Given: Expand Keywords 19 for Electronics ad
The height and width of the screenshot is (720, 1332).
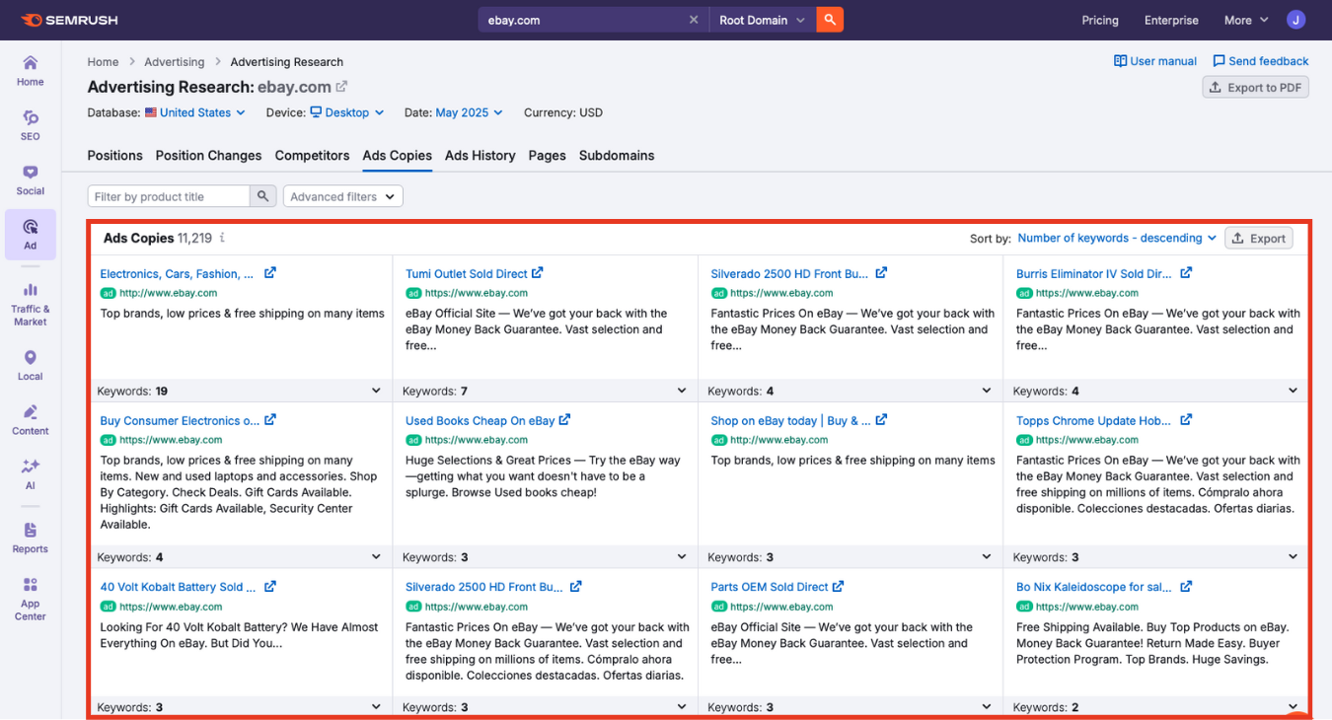Looking at the screenshot, I should coord(376,391).
